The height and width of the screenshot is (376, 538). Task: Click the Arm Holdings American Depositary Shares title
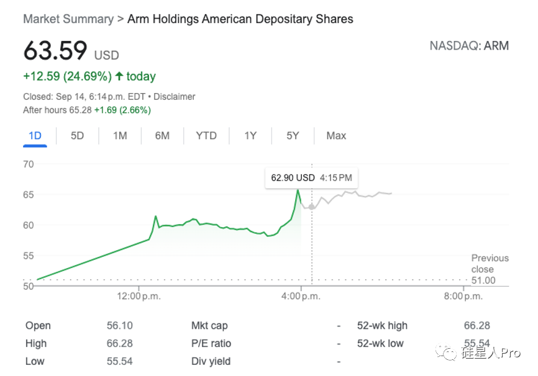pos(240,19)
